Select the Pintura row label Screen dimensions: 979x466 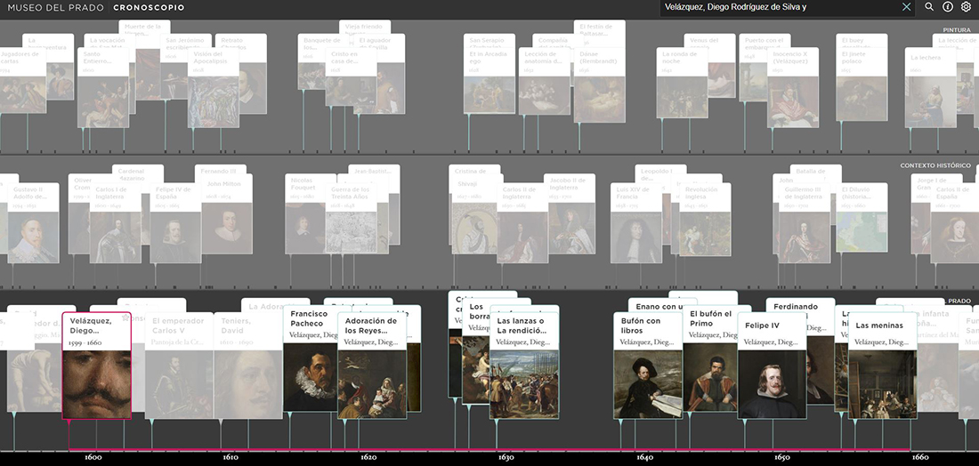click(957, 30)
